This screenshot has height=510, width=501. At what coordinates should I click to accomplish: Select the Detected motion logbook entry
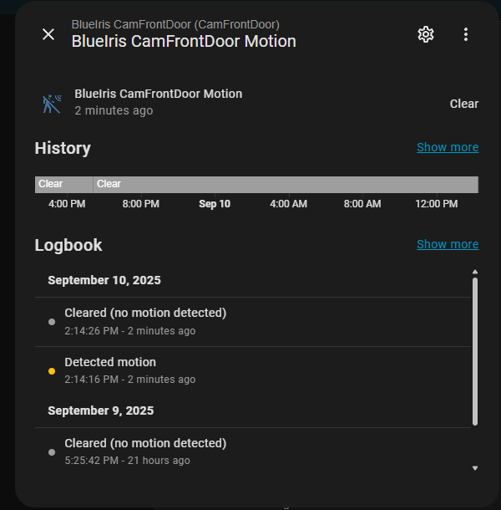click(253, 370)
